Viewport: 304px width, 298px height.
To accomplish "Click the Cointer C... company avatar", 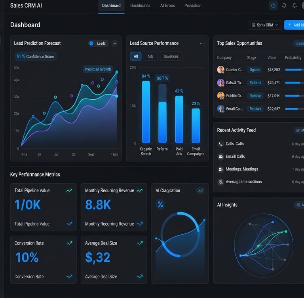I will coord(220,70).
